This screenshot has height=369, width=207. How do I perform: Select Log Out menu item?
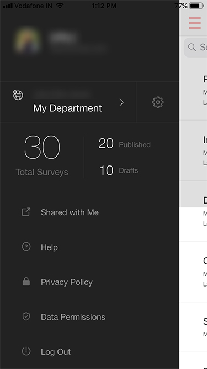coord(56,352)
